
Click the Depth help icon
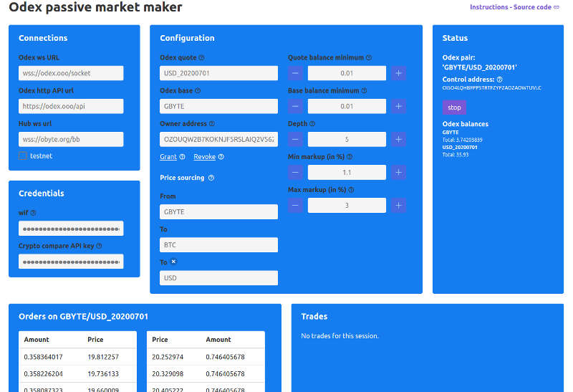pyautogui.click(x=312, y=123)
